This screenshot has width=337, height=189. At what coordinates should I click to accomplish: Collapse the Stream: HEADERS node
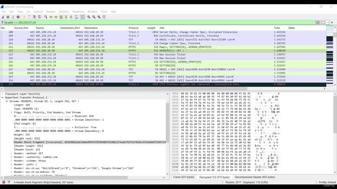click(x=7, y=101)
